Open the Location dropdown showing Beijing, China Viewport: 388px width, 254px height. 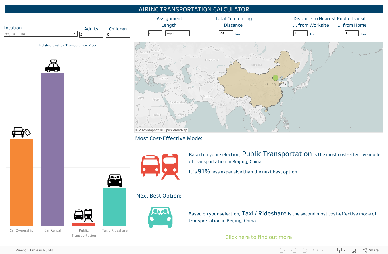(x=74, y=33)
